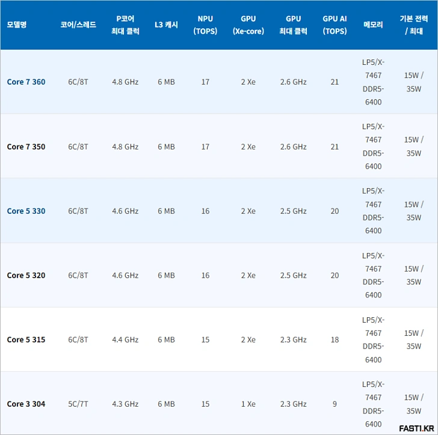Select the NPU (TOPS) column header

click(205, 25)
